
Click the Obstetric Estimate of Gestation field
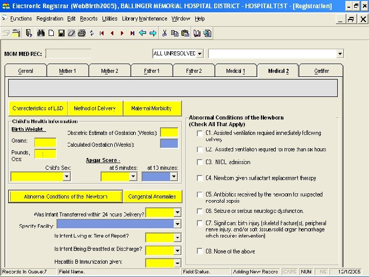click(169, 133)
